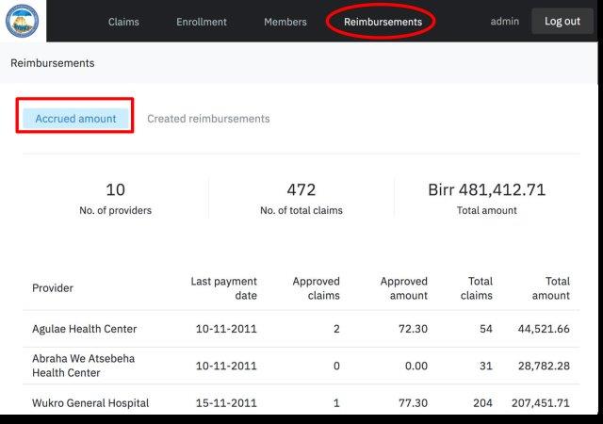Click the admin user label
This screenshot has width=603, height=424.
point(505,21)
